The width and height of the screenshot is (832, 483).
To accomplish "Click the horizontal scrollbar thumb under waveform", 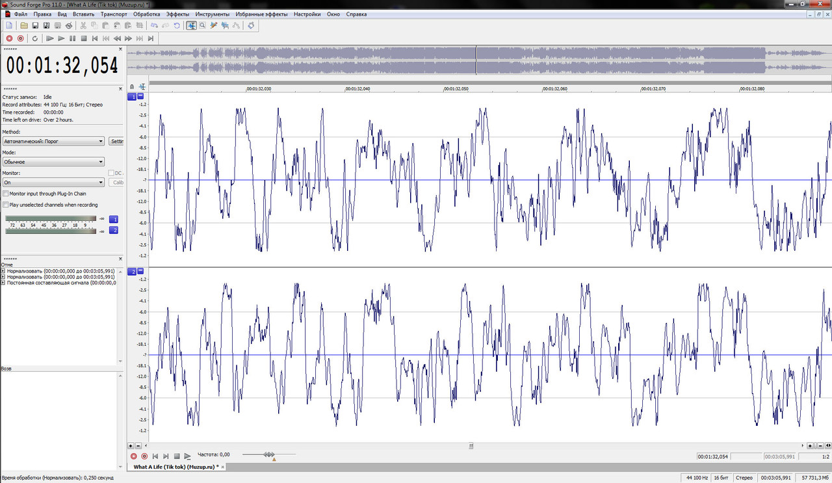I will tap(472, 446).
